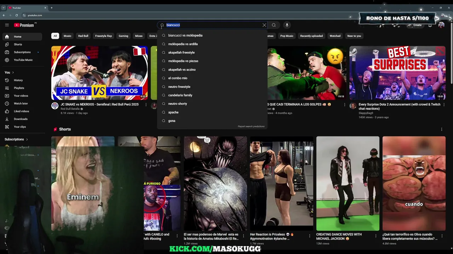Open the notifications bell

click(x=430, y=25)
